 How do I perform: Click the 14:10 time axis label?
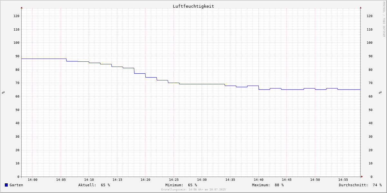click(89, 179)
